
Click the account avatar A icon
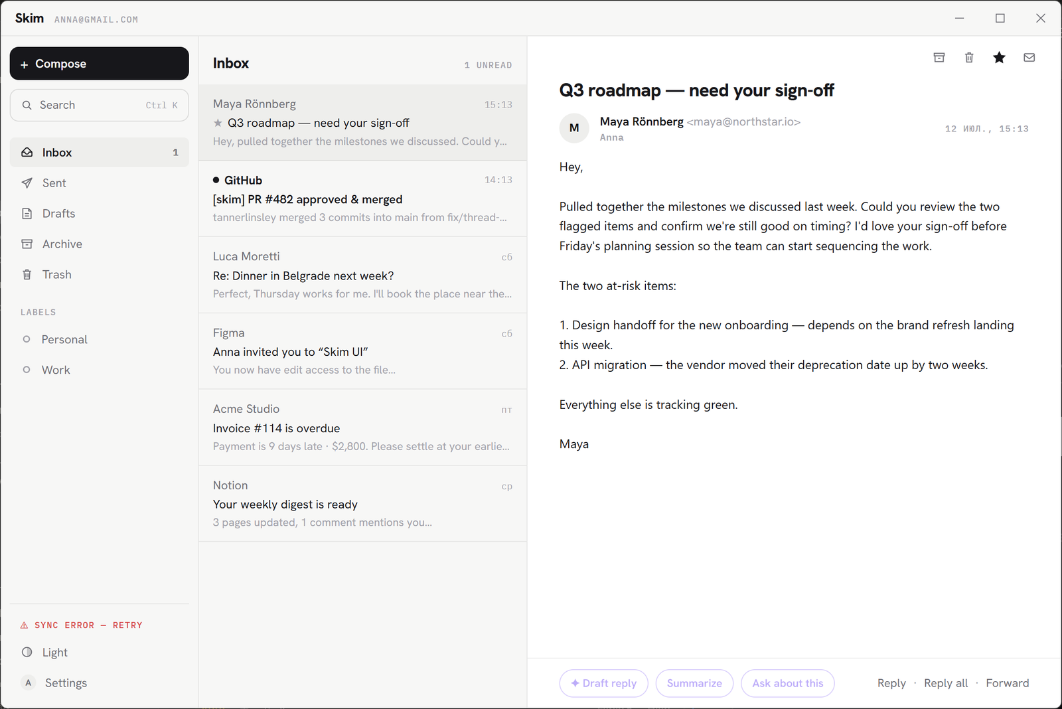click(29, 682)
